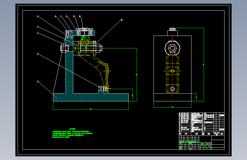Click the hex nut in the right side view

coord(172,48)
